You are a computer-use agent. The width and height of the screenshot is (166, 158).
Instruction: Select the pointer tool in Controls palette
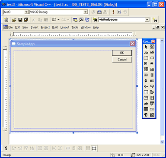pos(146,47)
